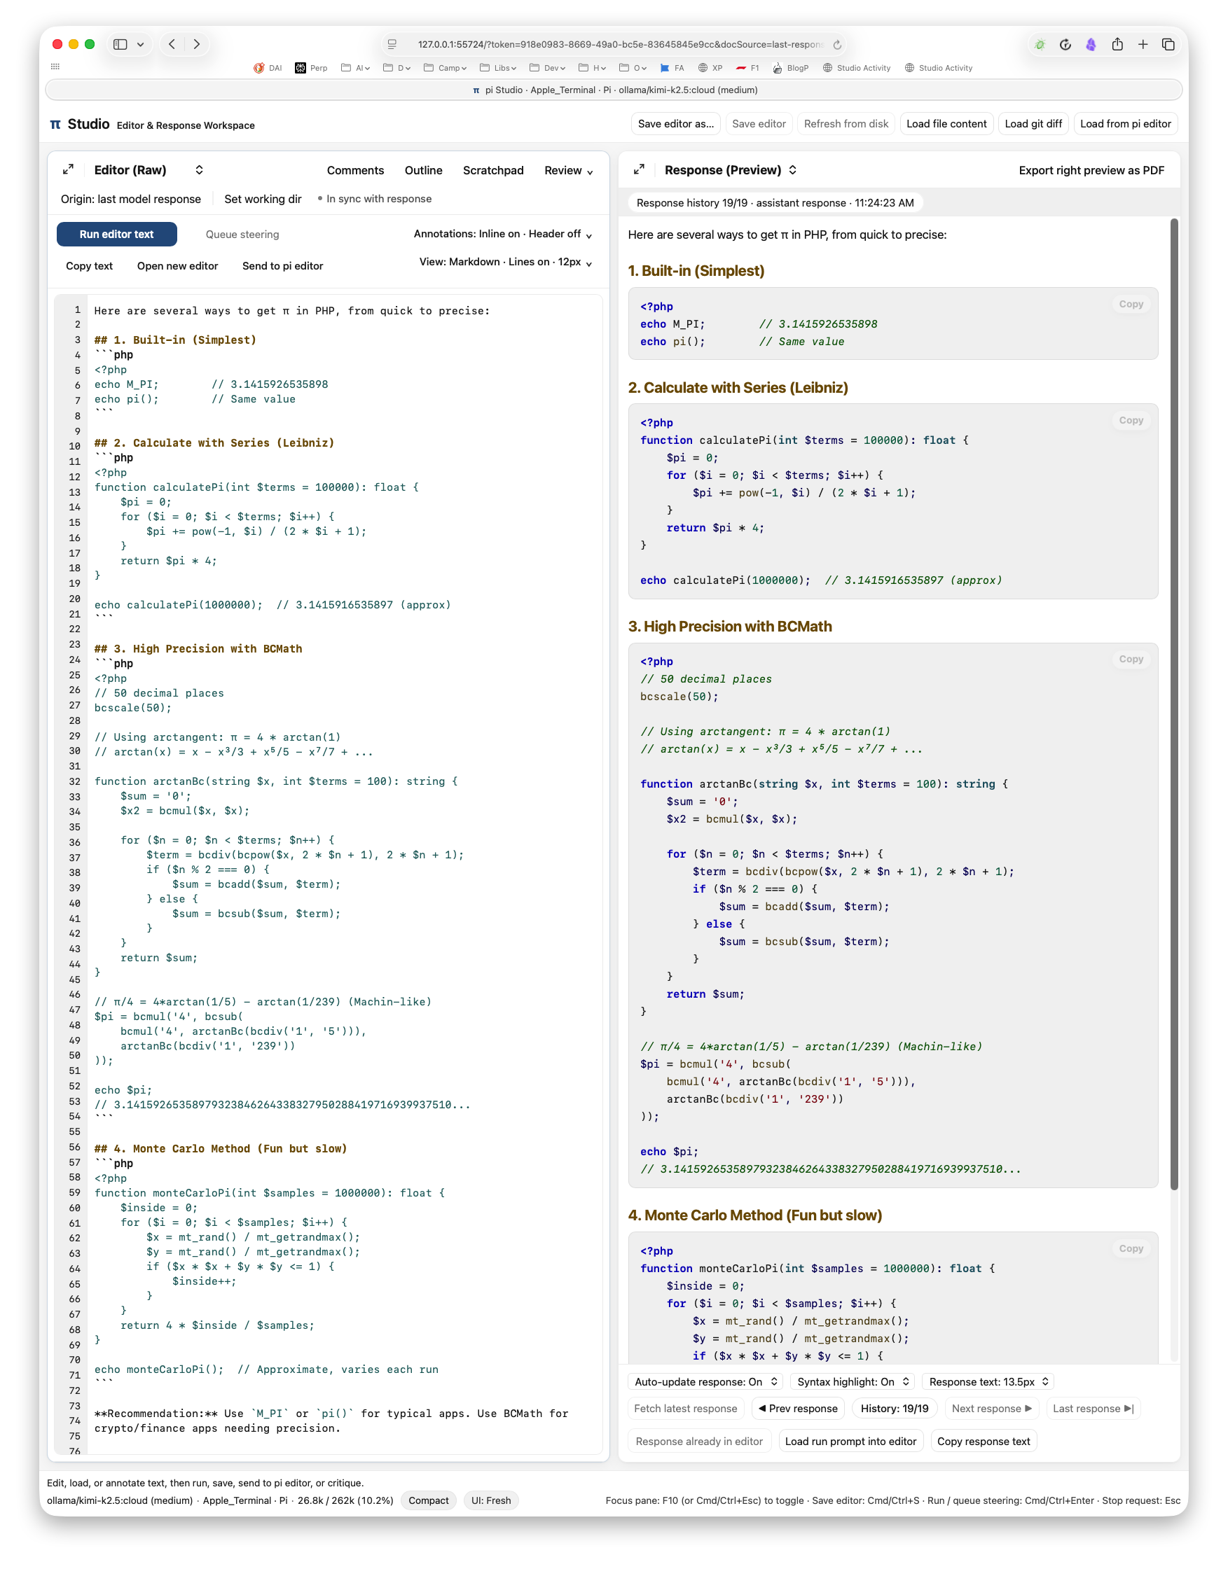The image size is (1228, 1569).
Task: Open the Editor (Raw) view selector
Action: (x=149, y=170)
